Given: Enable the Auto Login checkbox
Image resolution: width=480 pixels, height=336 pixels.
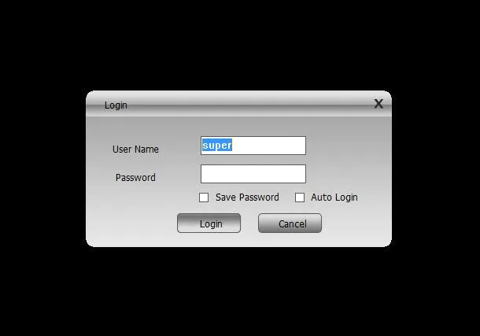Looking at the screenshot, I should click(300, 198).
